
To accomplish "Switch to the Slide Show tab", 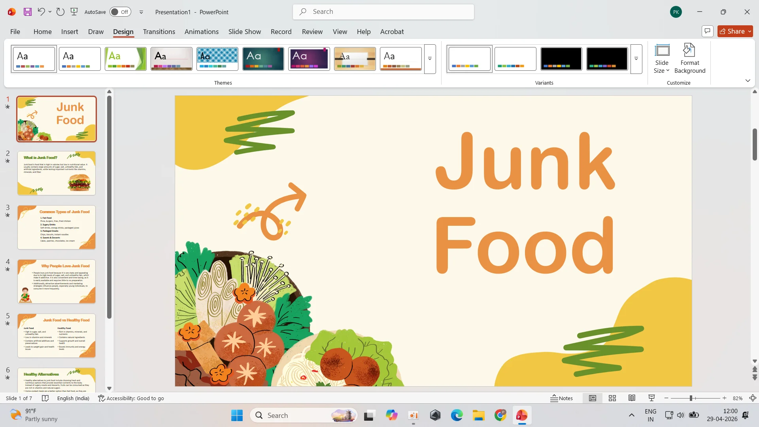I will [x=245, y=32].
